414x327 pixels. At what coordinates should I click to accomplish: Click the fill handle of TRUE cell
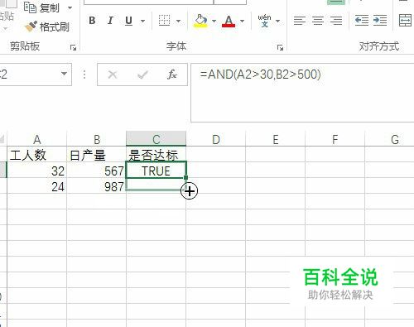(185, 178)
